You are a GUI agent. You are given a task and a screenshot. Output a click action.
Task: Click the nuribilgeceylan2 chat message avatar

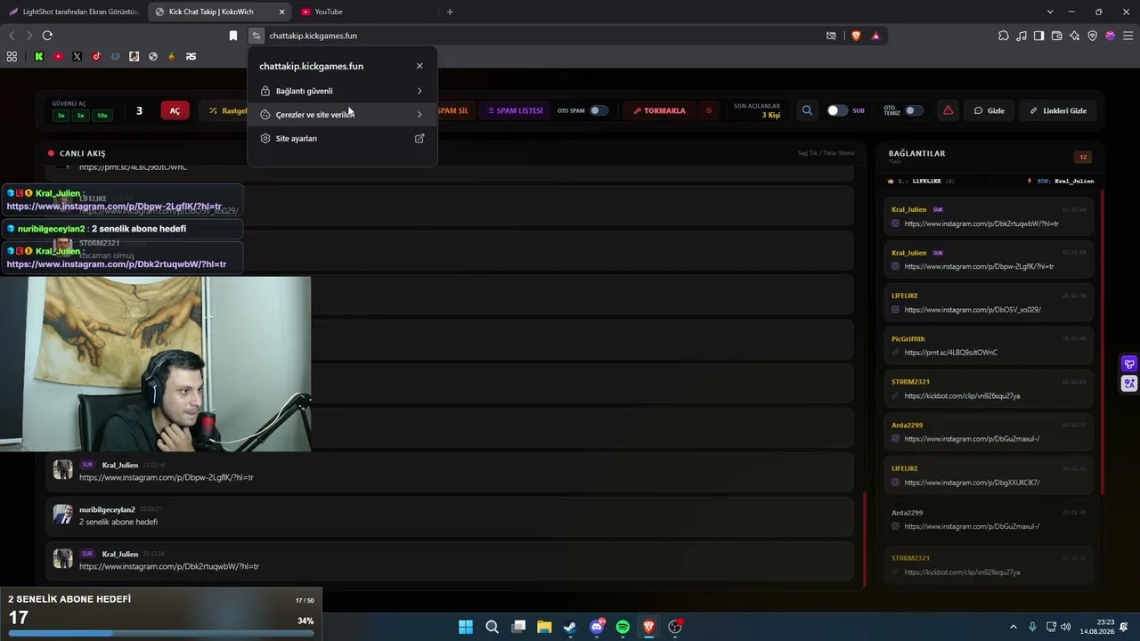[x=62, y=515]
